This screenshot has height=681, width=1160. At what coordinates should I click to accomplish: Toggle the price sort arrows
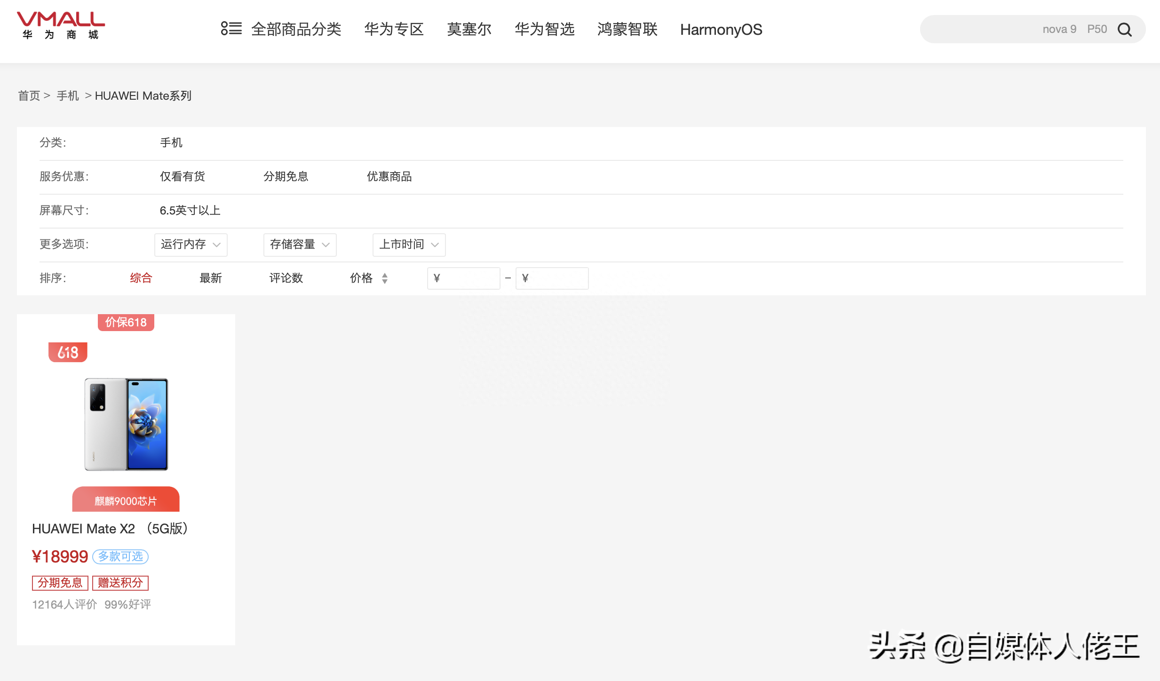(385, 278)
